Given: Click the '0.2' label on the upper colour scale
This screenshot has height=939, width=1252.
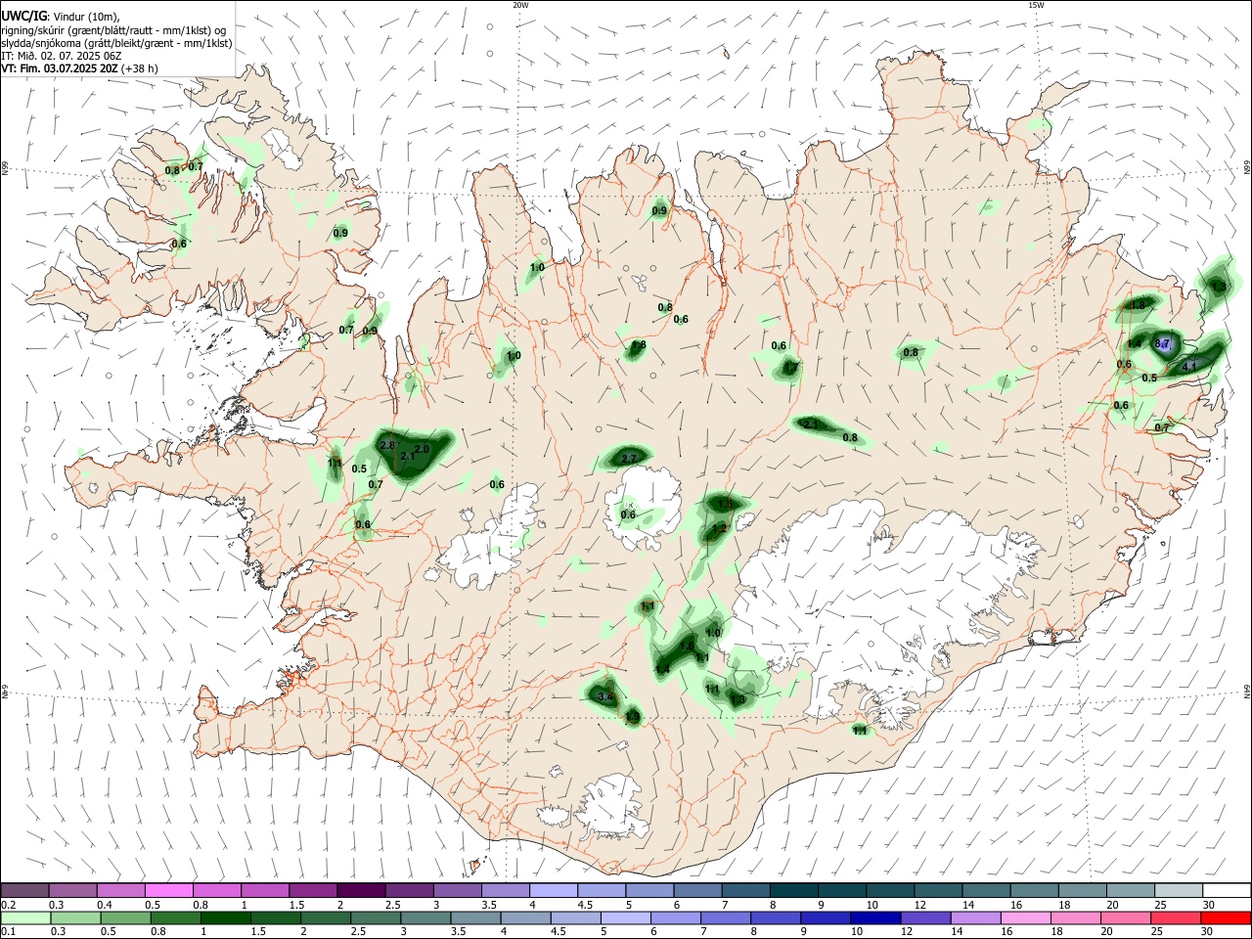Looking at the screenshot, I should [8, 905].
